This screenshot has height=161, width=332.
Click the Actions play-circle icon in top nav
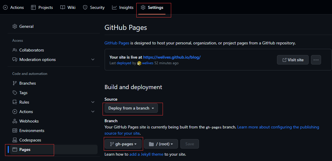[x=5, y=7]
